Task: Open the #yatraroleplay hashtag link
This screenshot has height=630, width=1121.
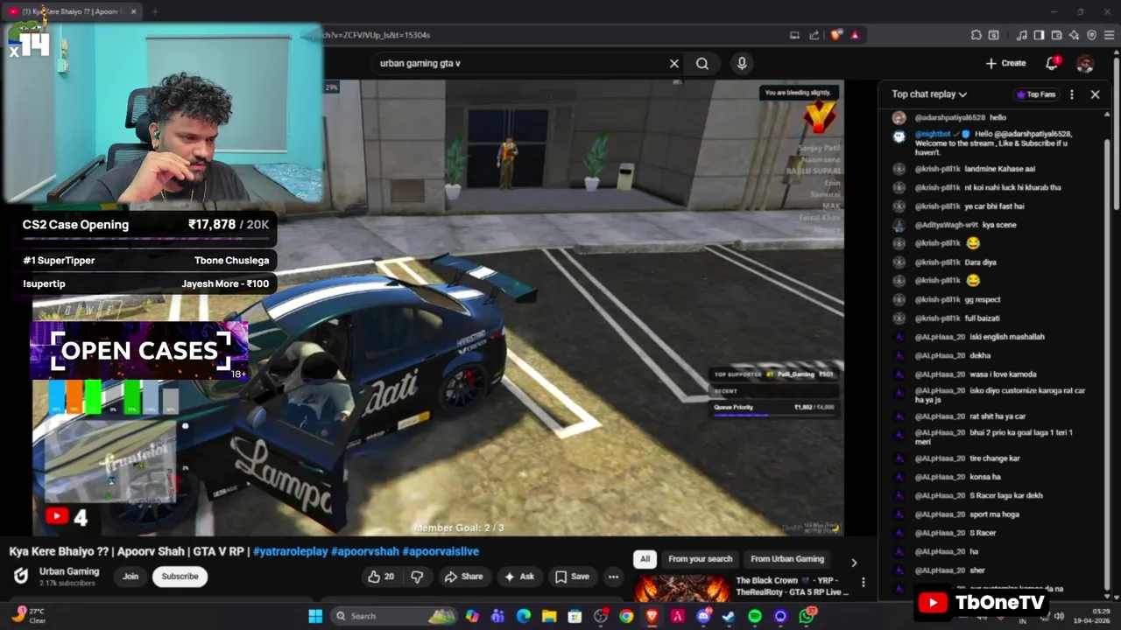Action: [290, 551]
